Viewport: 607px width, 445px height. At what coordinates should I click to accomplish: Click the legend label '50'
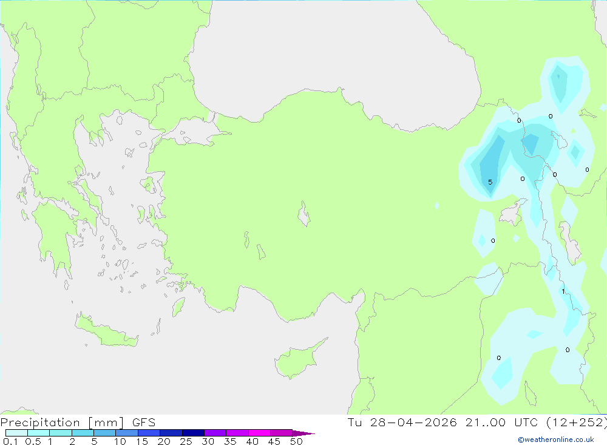pos(296,441)
